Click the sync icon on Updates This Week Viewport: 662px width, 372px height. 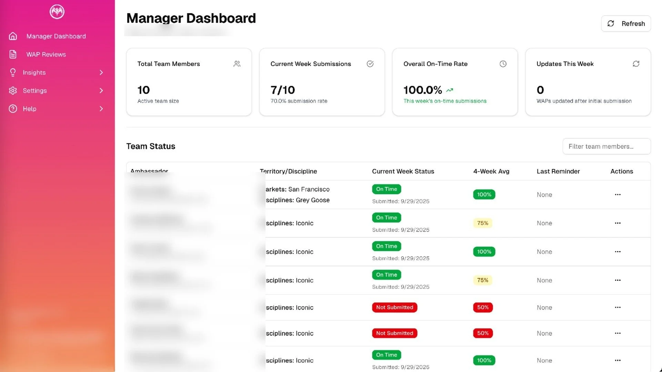coord(636,64)
